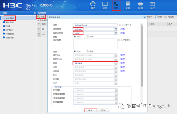Open the 网络 network icon
Viewport: 177px width, 114px height.
(140, 5)
